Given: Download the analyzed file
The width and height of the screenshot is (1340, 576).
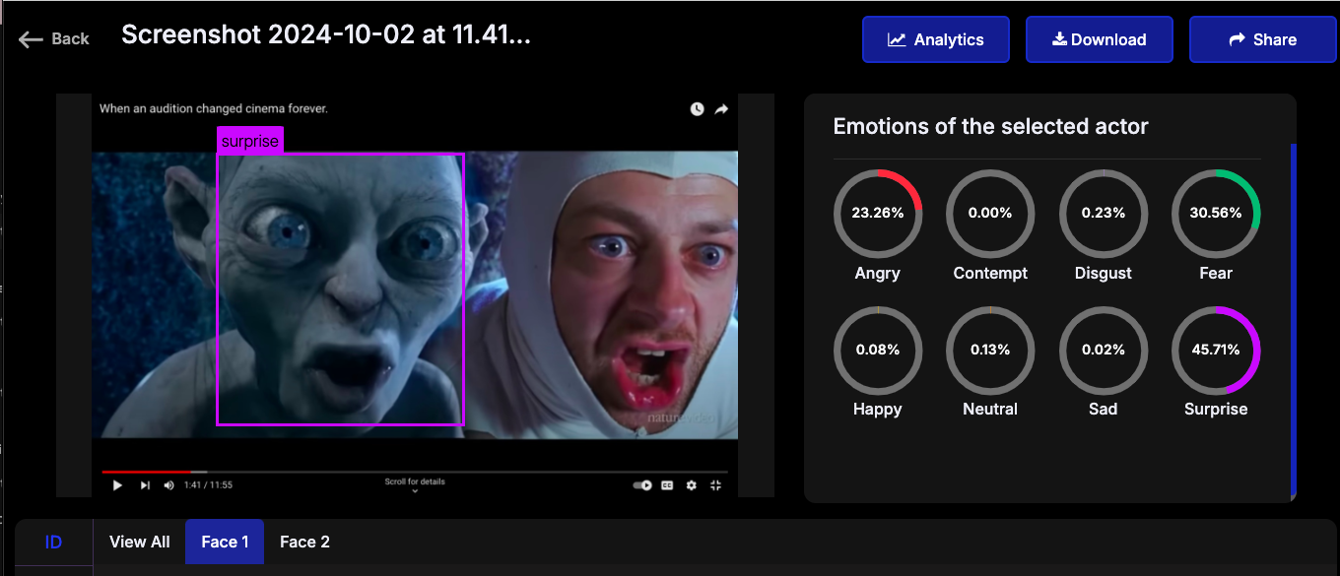Looking at the screenshot, I should pyautogui.click(x=1100, y=39).
